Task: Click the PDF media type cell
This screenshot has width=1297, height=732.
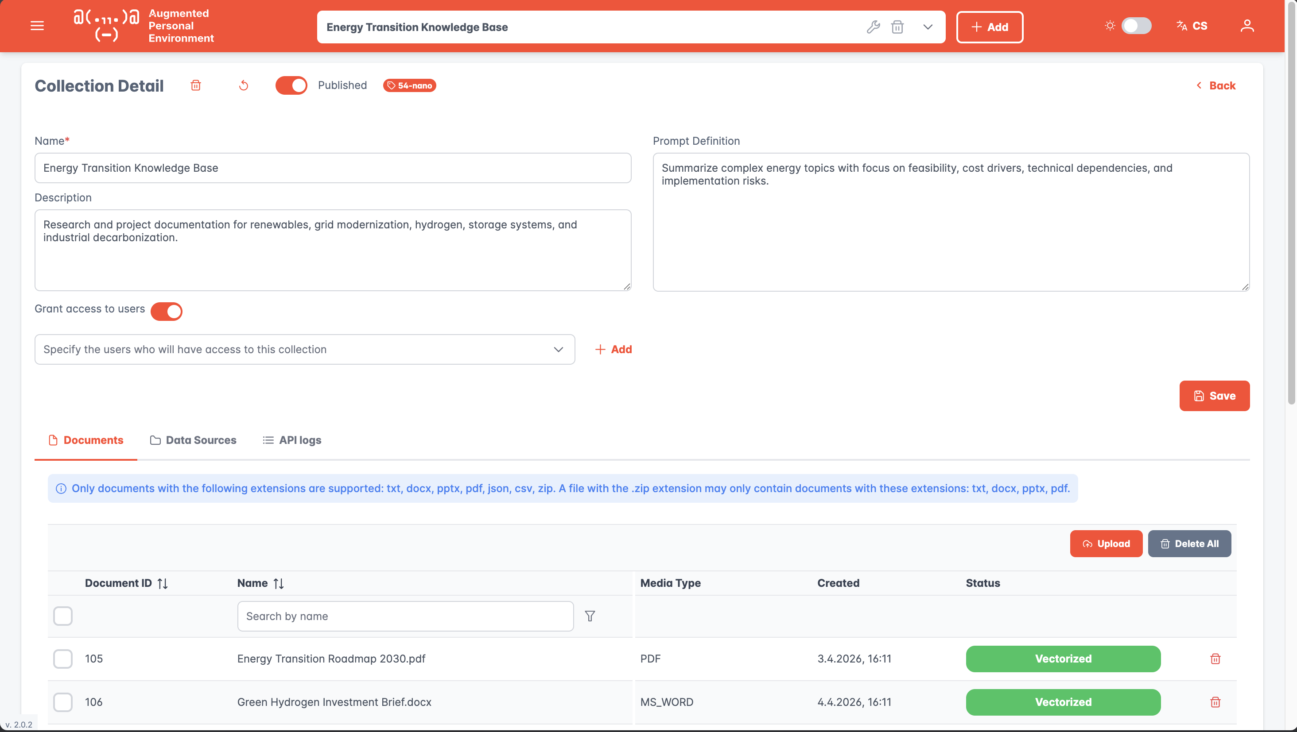Action: (650, 659)
